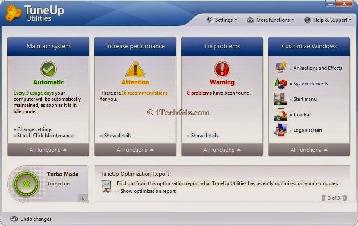Viewport: 358px width, 226px height.
Task: Click the More functions toolbox icon
Action: 250,20
